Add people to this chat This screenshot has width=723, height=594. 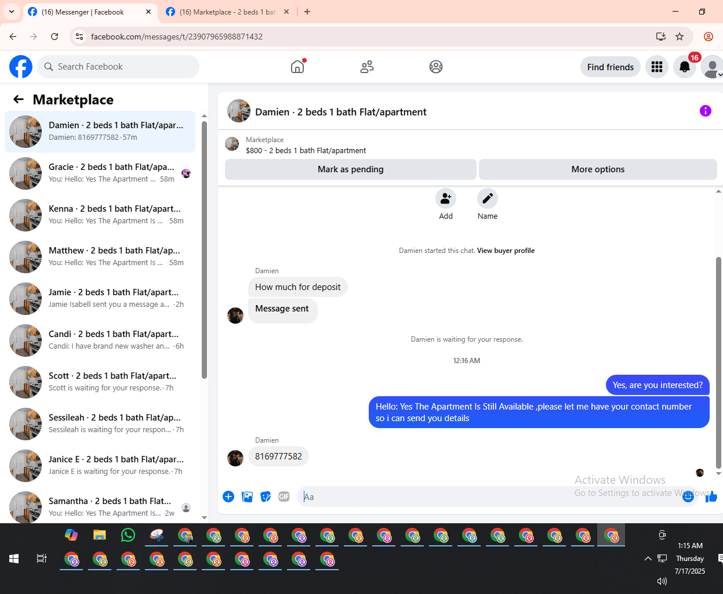(446, 198)
